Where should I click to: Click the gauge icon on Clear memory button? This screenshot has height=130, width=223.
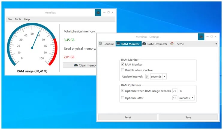76,65
